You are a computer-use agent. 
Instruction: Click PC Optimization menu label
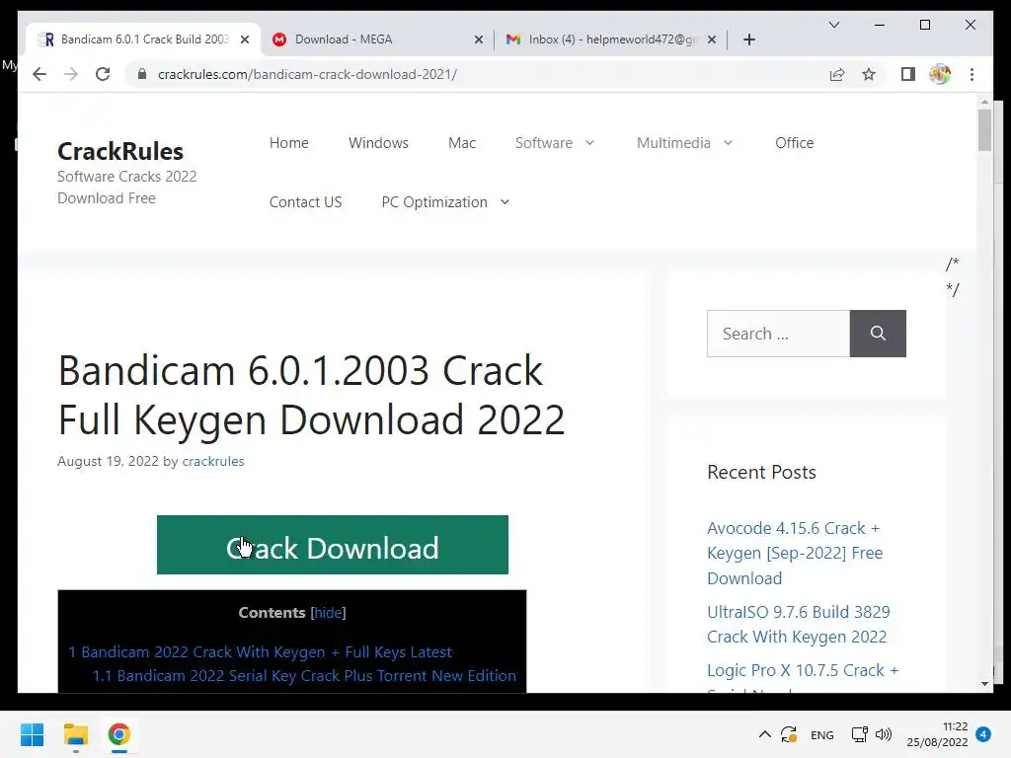[434, 201]
